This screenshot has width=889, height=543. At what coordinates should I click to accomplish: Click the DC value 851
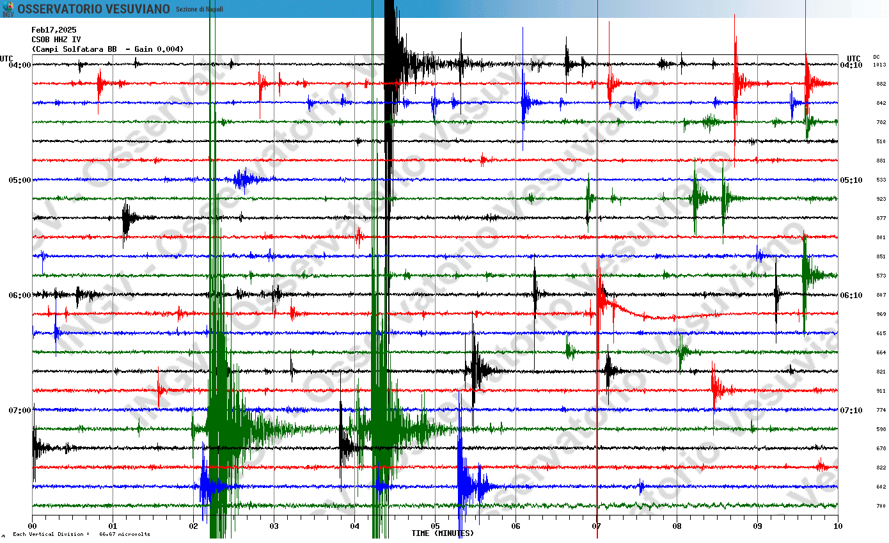click(881, 256)
